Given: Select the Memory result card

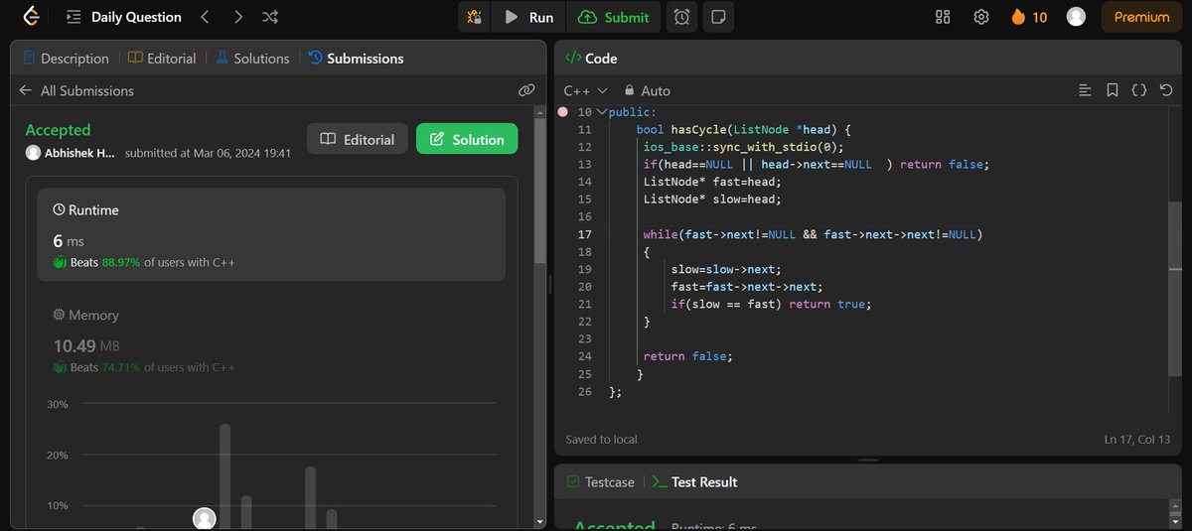Looking at the screenshot, I should [x=271, y=340].
